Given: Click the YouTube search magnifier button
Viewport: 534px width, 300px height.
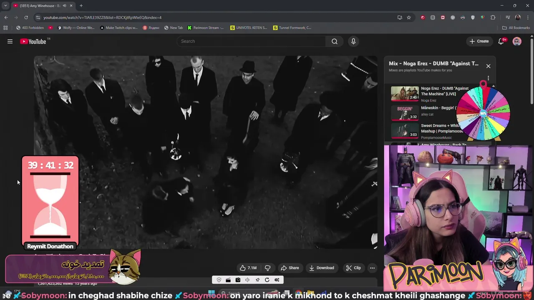Looking at the screenshot, I should pos(335,41).
